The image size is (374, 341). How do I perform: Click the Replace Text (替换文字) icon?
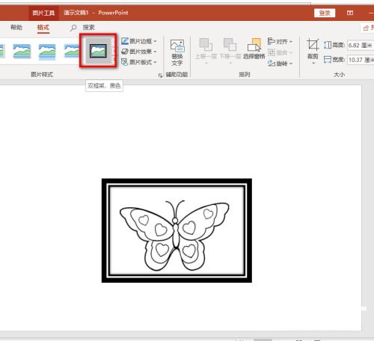(177, 52)
